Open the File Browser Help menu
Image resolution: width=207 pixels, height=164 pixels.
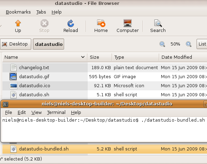click(x=57, y=12)
